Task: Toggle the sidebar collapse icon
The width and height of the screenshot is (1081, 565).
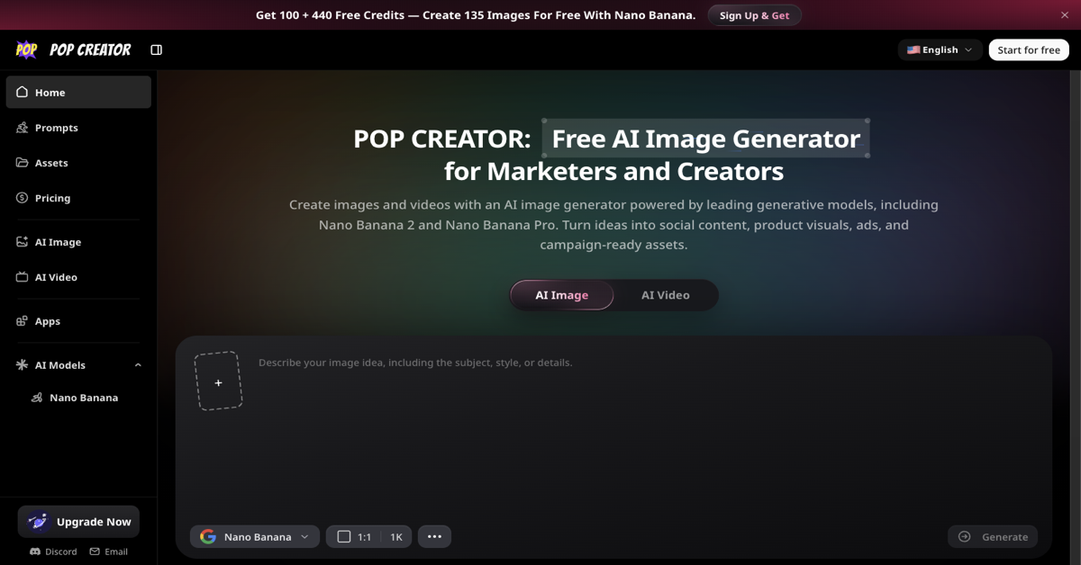Action: pyautogui.click(x=157, y=50)
